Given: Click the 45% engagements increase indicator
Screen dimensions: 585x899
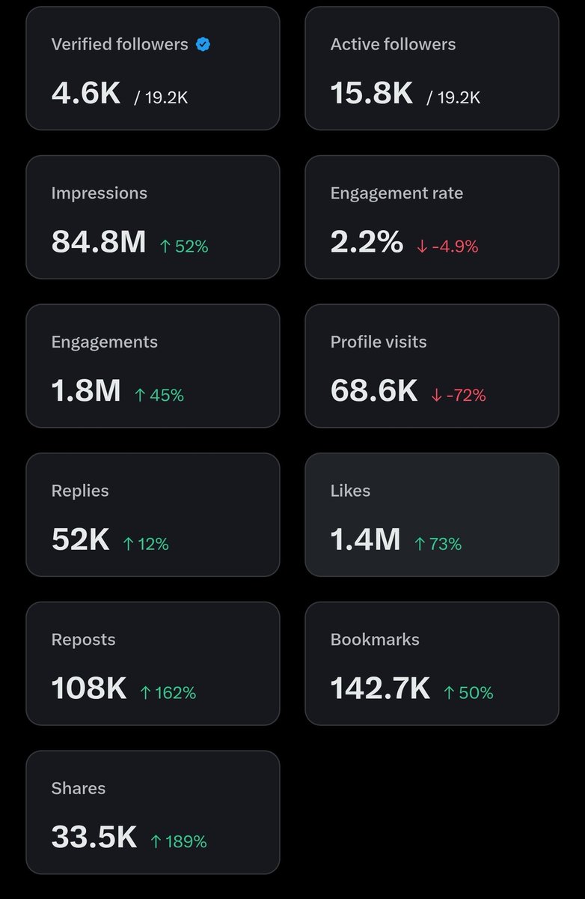Looking at the screenshot, I should [159, 395].
